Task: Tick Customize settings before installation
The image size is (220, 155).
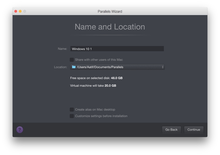Action: [72, 116]
